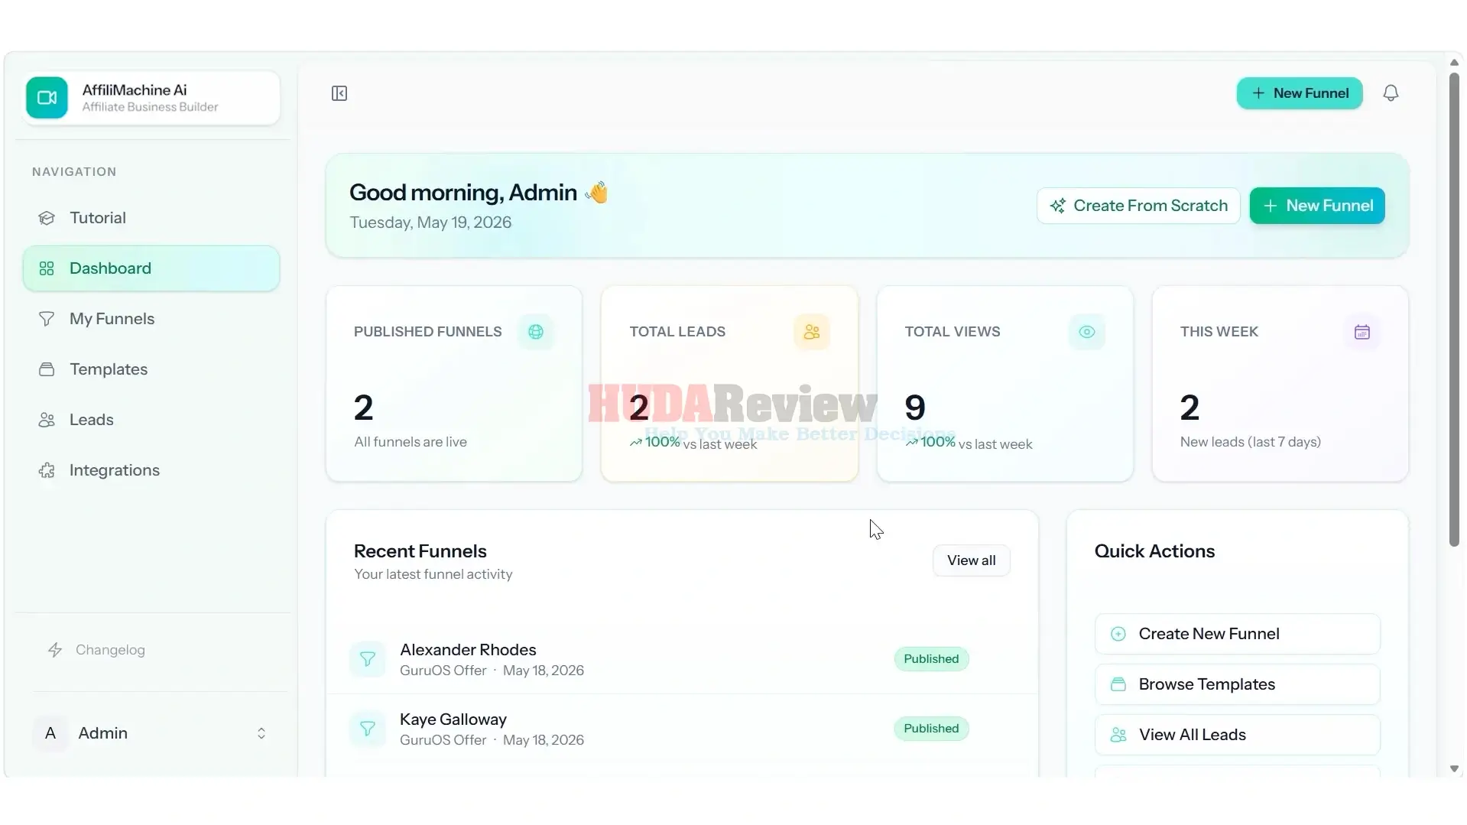Click the This Week calendar icon
Screen dimensions: 1467x825
coord(1362,332)
